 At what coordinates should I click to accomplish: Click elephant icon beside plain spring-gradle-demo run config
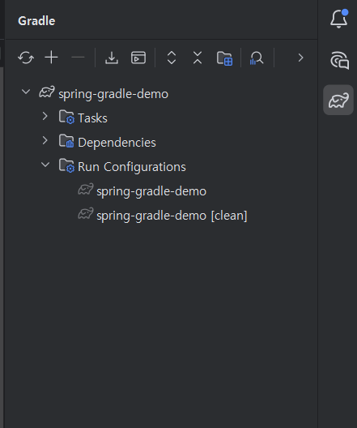click(x=86, y=189)
